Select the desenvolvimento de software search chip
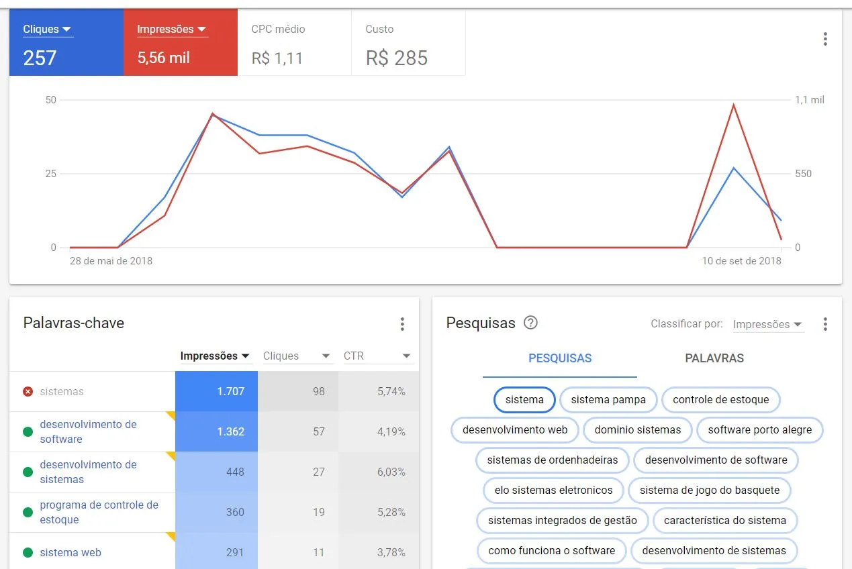This screenshot has width=852, height=569. [716, 460]
